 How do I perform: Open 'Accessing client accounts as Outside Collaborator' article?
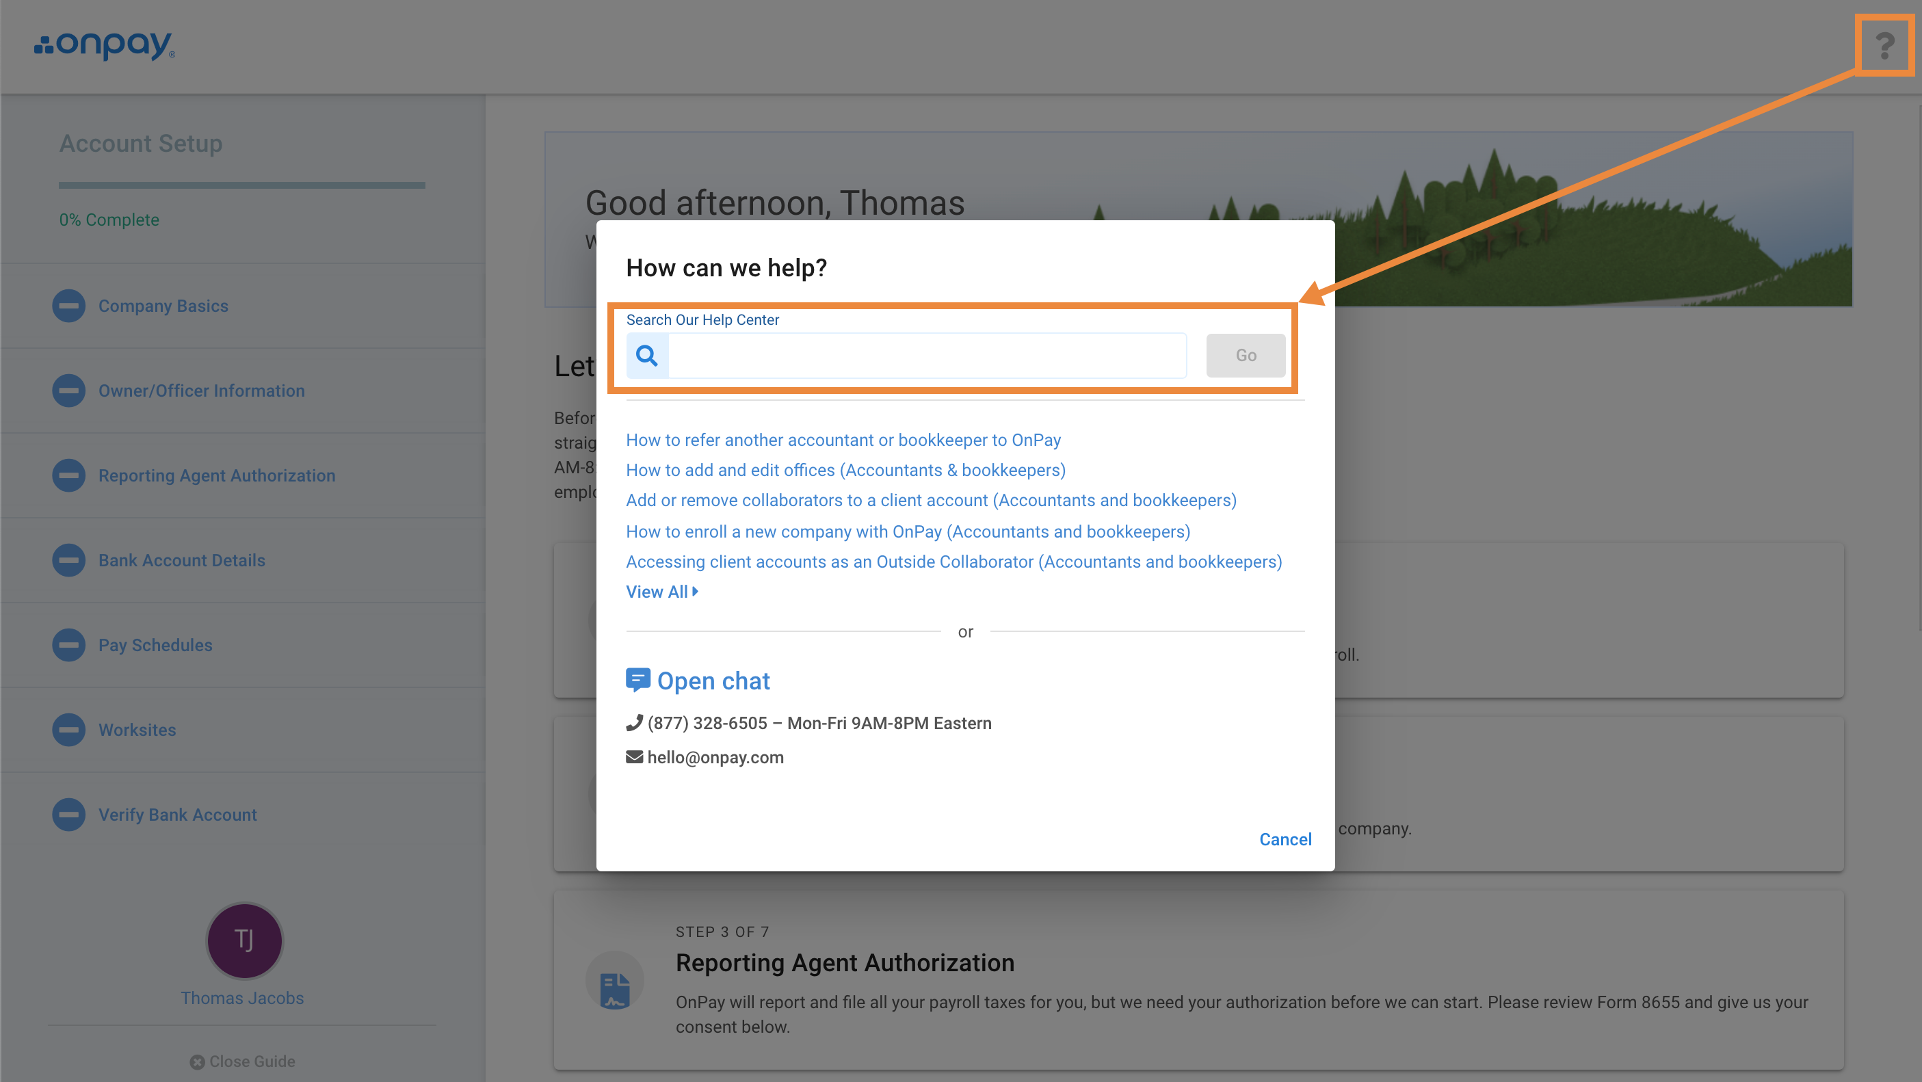(x=953, y=562)
